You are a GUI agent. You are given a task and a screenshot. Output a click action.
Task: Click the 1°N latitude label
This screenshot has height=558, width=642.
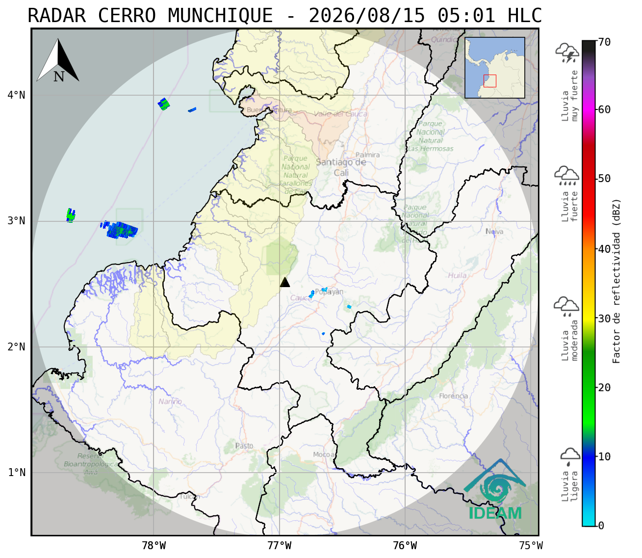16,473
